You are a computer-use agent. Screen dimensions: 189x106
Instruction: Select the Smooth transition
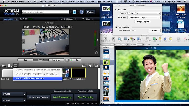41,60
